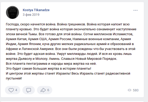This screenshot has height=102, width=148.
Task: Click the word пустыней! on the last line
Action: point(14,78)
